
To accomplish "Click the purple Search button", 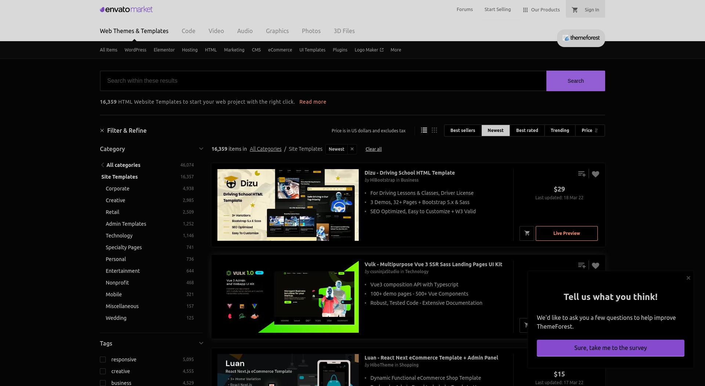I will (575, 81).
